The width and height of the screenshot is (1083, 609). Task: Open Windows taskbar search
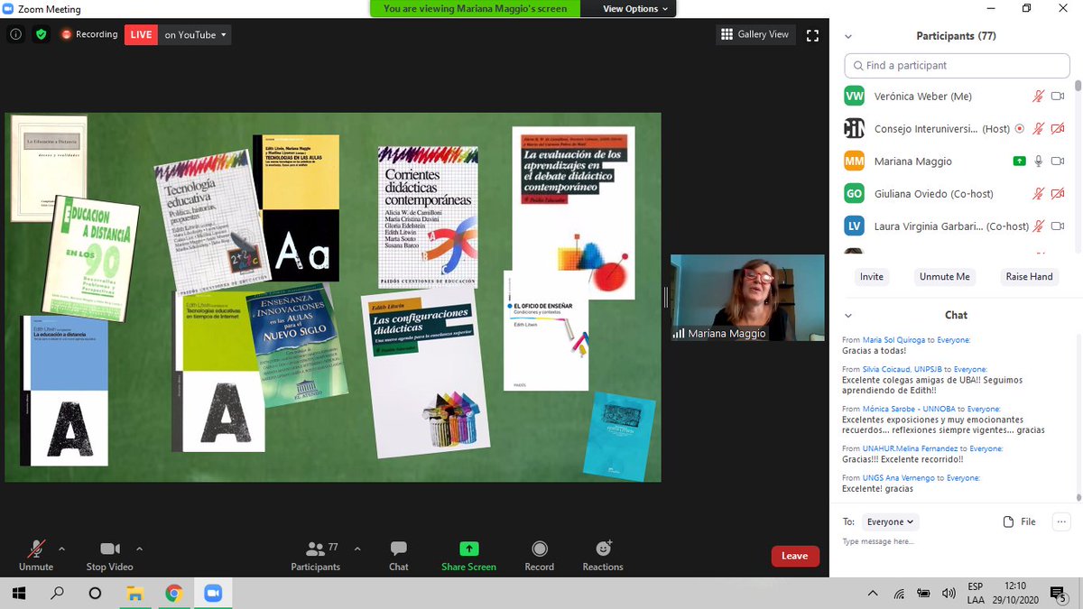point(57,593)
